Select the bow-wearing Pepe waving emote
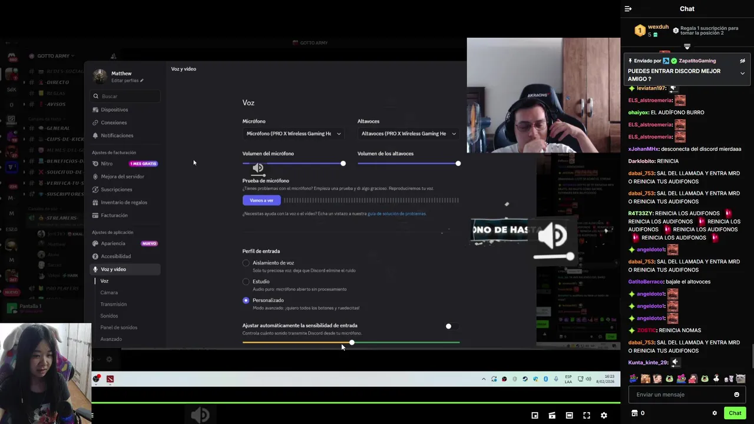754x424 pixels. 633,379
